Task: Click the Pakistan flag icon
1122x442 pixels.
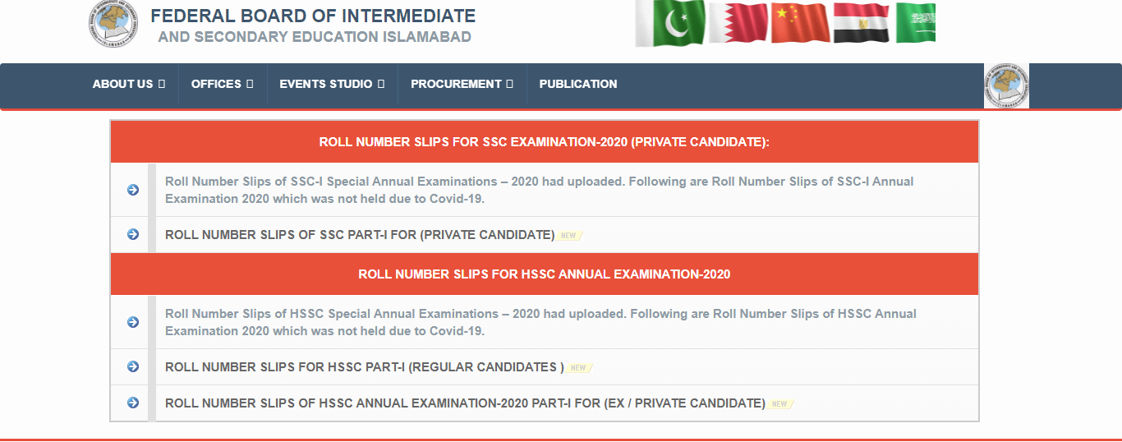Action: (670, 24)
